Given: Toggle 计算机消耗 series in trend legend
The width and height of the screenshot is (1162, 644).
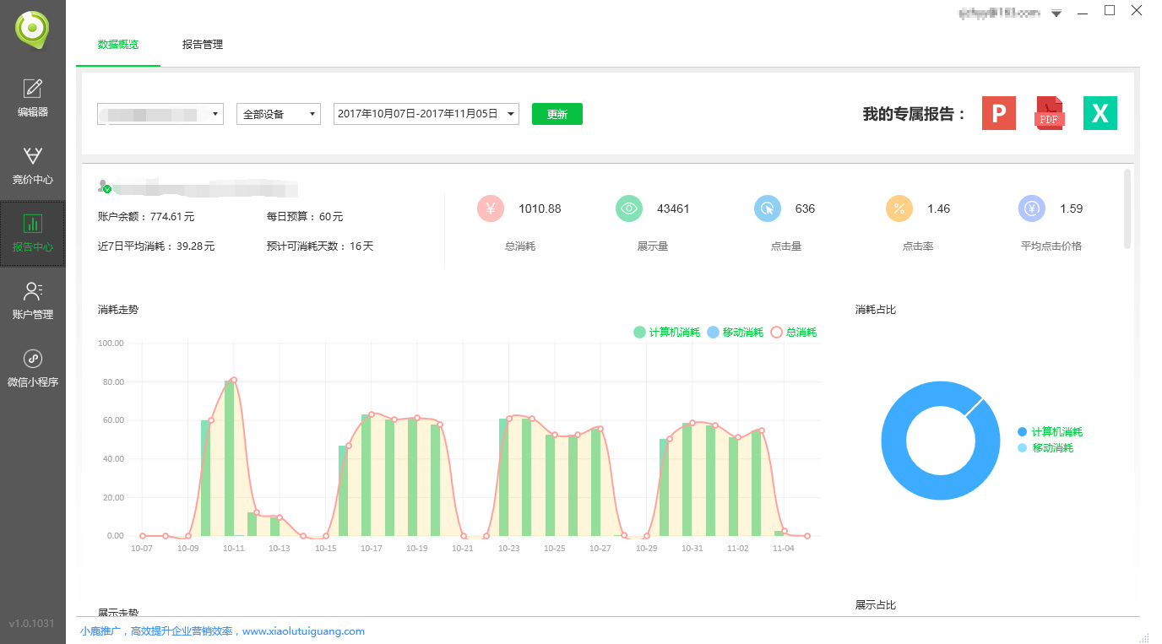Looking at the screenshot, I should click(x=667, y=333).
